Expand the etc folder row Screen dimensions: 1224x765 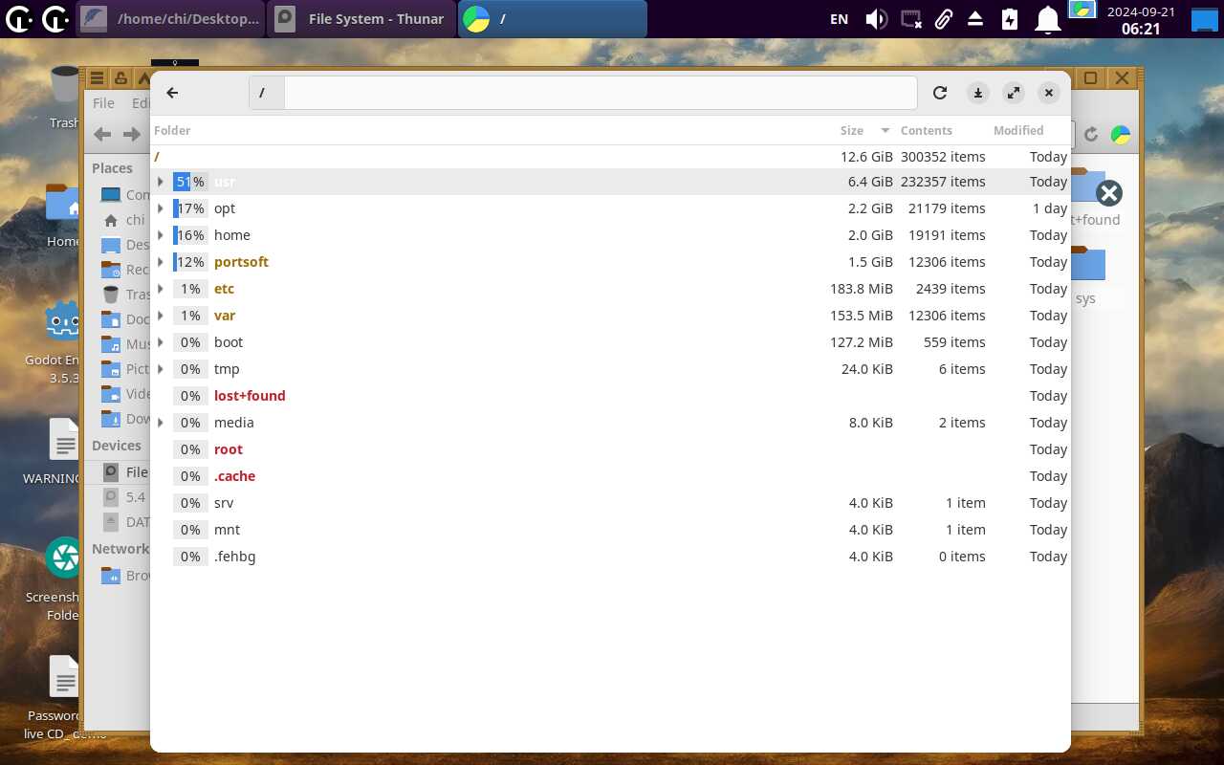click(x=161, y=289)
